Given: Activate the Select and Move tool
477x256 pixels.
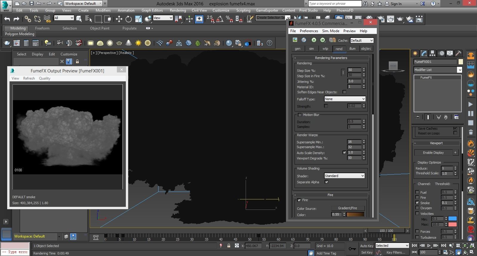Looking at the screenshot, I should coord(119,19).
